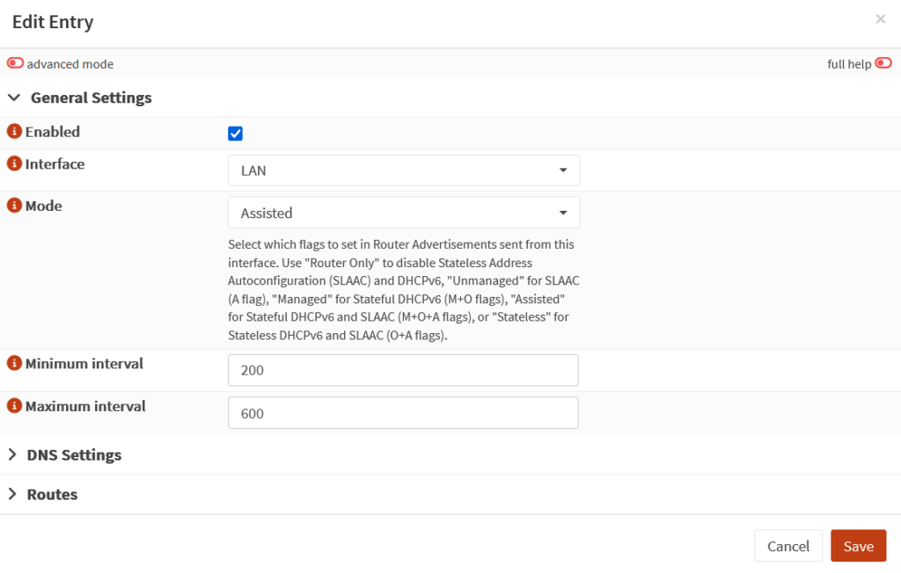Click the info icon beside Interface

pyautogui.click(x=14, y=164)
